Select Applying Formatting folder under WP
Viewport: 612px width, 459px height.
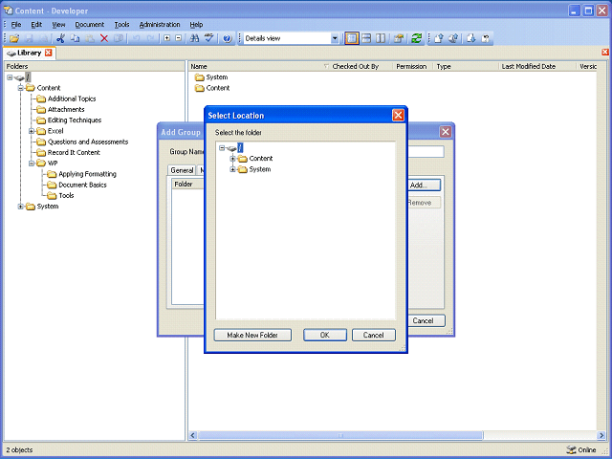point(87,174)
